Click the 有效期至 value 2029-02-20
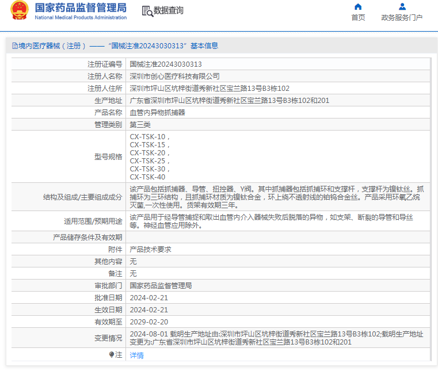The width and height of the screenshot is (438, 371). point(149,322)
